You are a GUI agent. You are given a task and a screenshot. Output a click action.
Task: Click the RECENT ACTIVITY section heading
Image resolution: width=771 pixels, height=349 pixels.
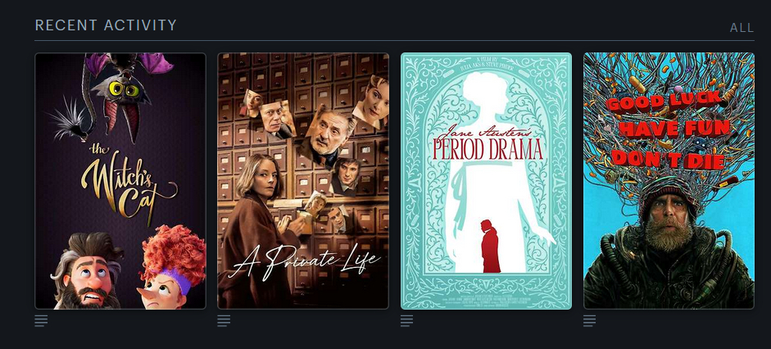(106, 25)
